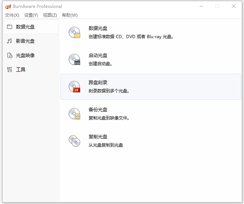This screenshot has height=204, width=244.
Task: Open the 视图(Z) menu
Action: point(50,15)
